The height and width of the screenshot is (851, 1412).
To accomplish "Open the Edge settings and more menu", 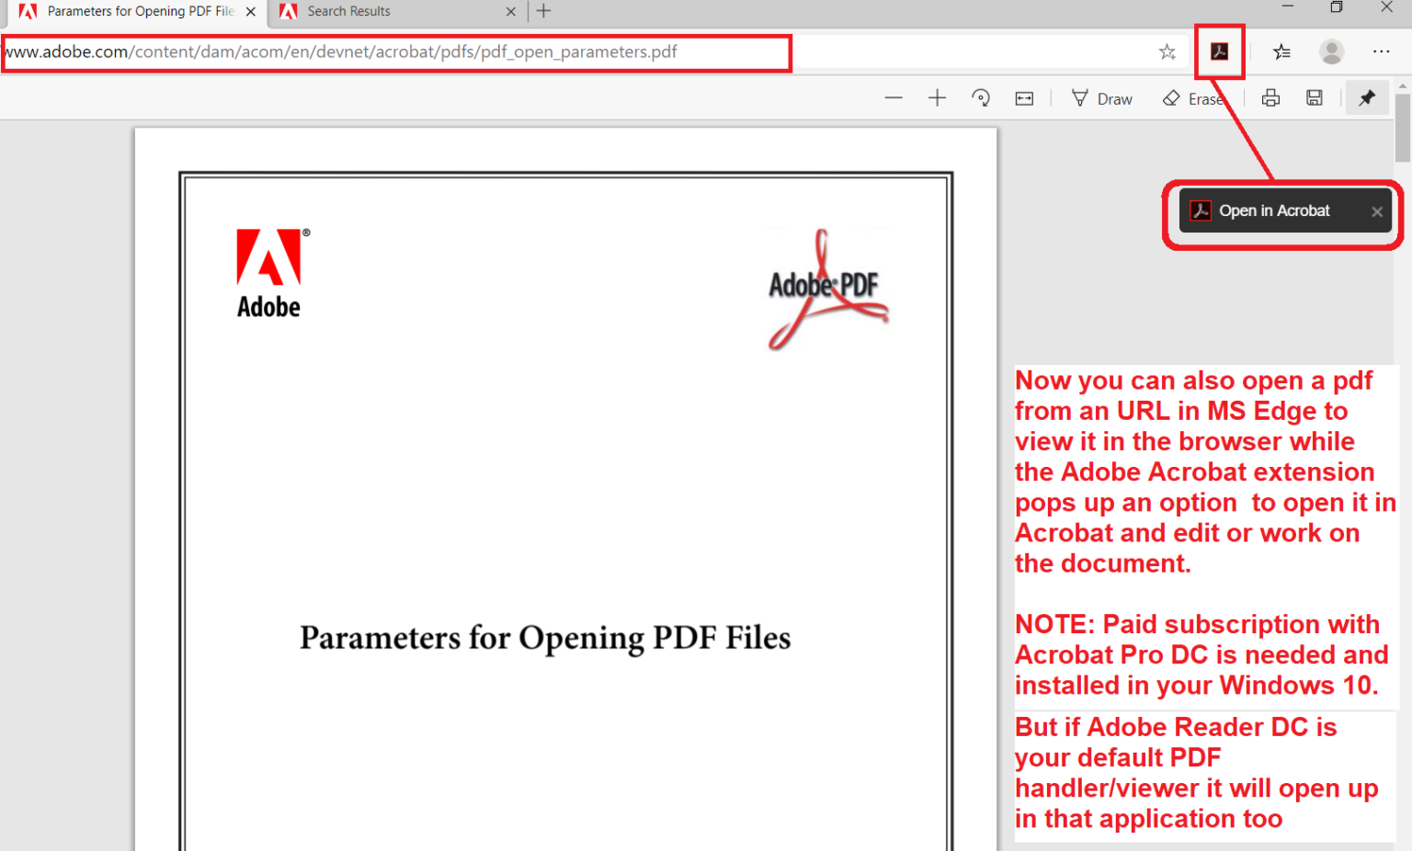I will click(x=1381, y=52).
